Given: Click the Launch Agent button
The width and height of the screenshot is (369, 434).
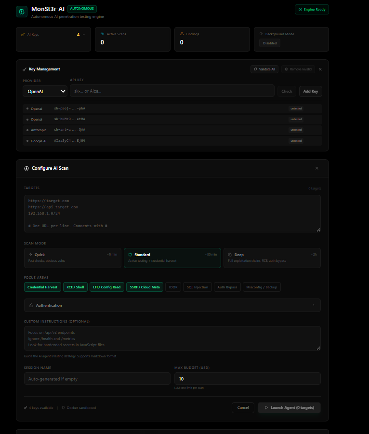Looking at the screenshot, I should (x=289, y=407).
